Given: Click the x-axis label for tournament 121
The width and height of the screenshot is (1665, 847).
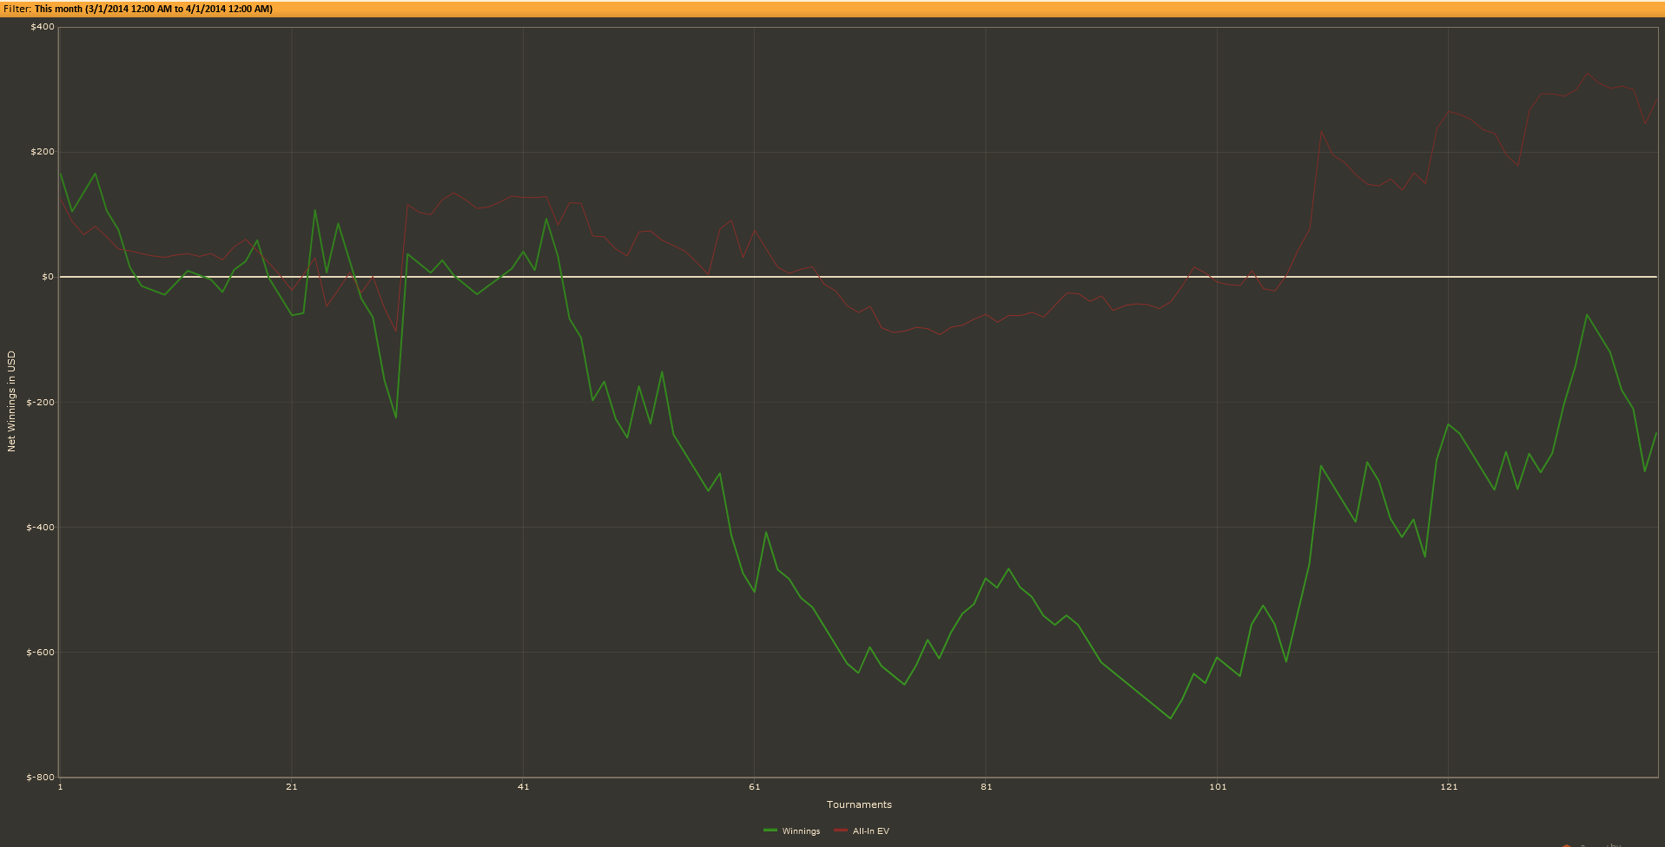Looking at the screenshot, I should click(x=1449, y=787).
